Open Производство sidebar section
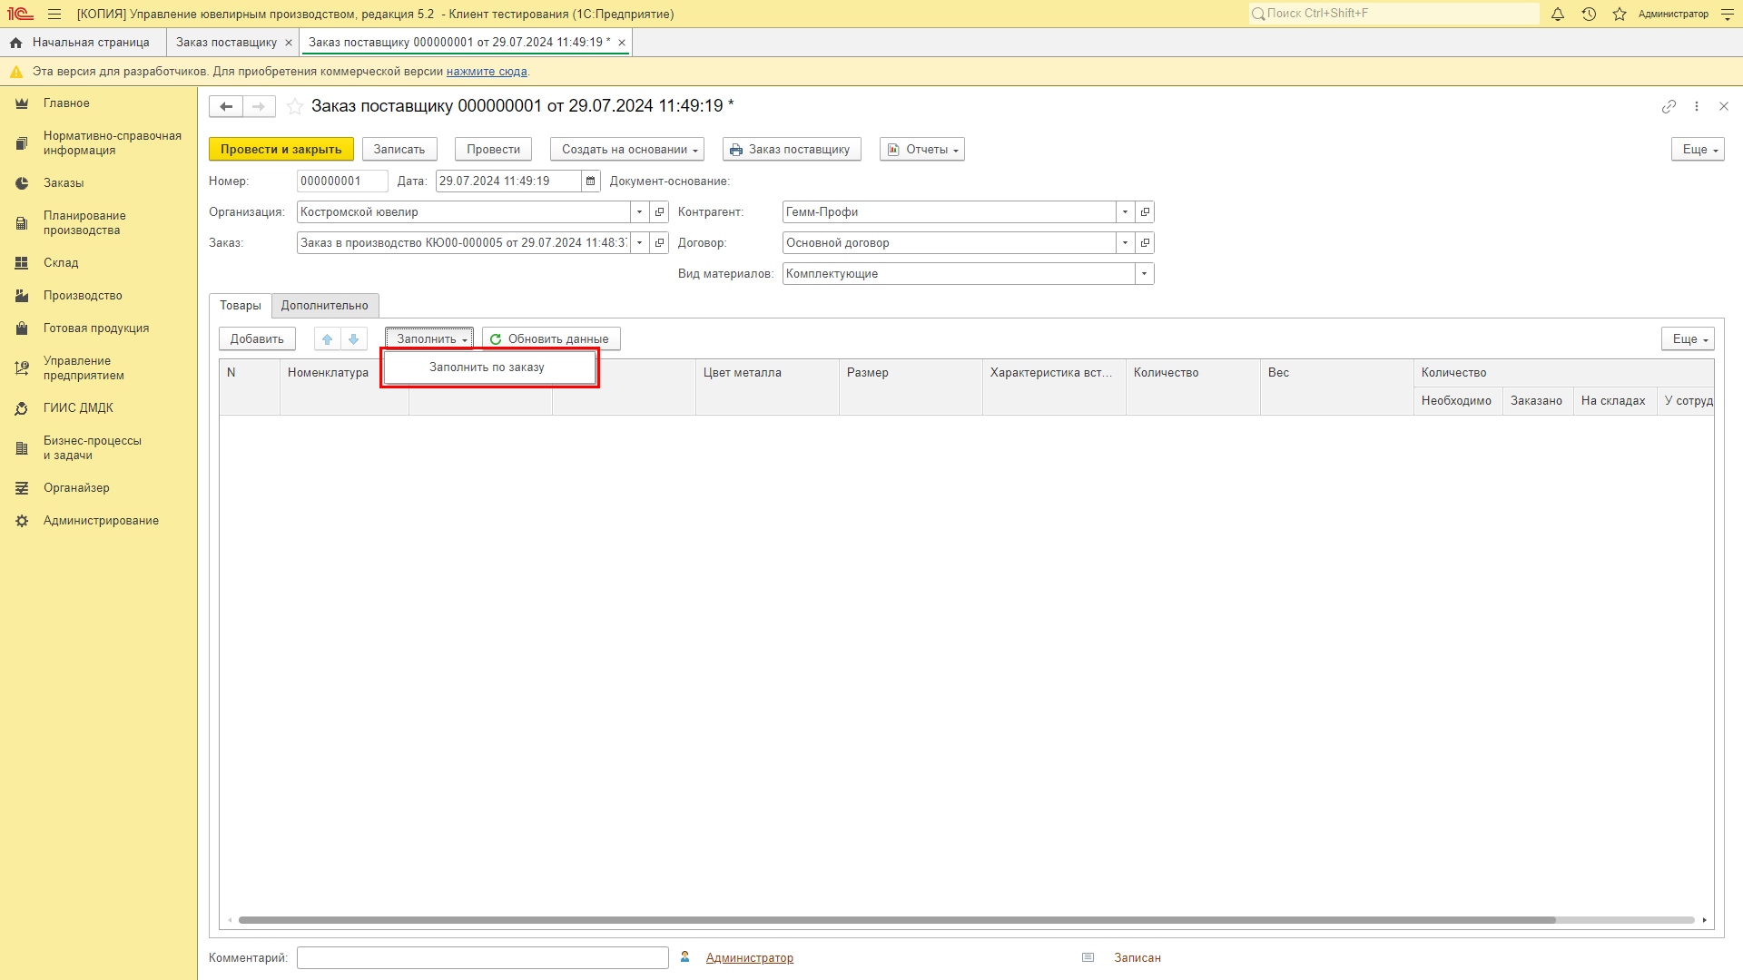Image resolution: width=1743 pixels, height=980 pixels. coord(98,296)
